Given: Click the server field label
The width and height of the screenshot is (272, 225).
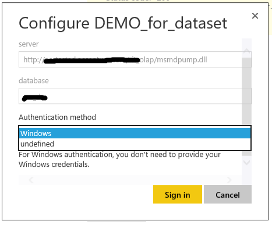Looking at the screenshot, I should [29, 44].
